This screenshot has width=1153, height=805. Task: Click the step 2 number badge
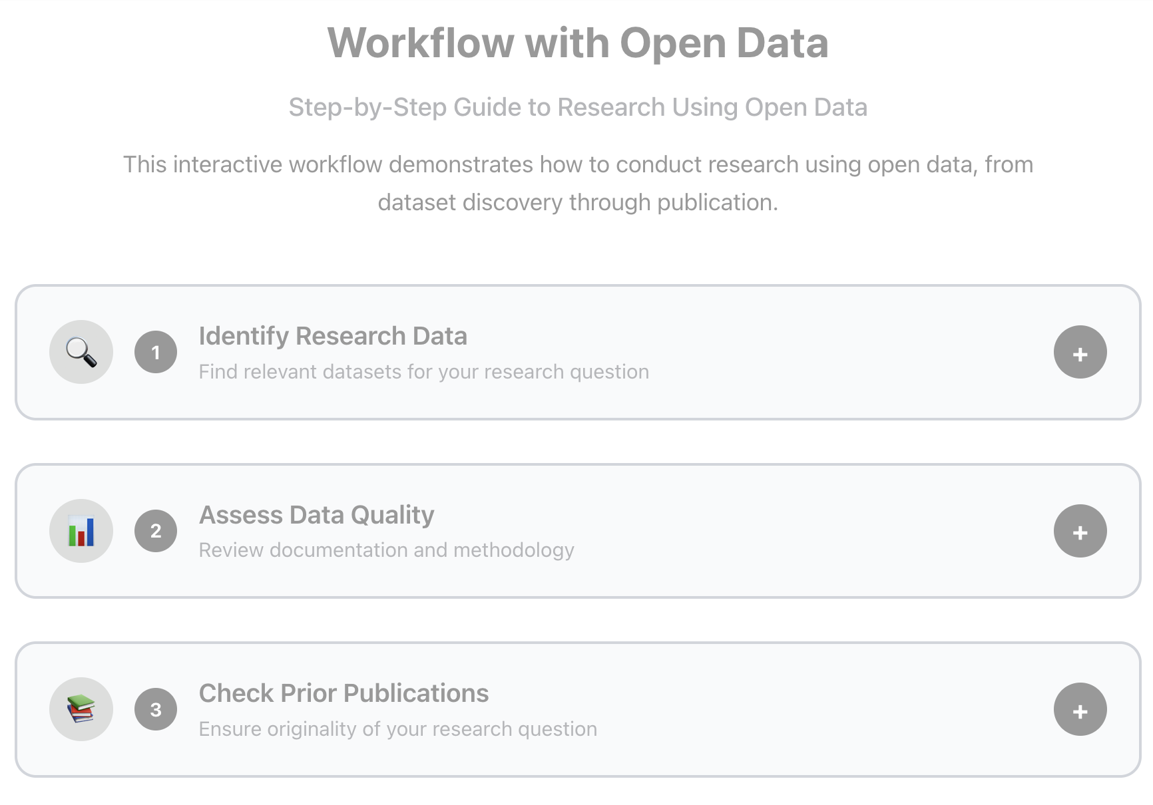coord(156,531)
